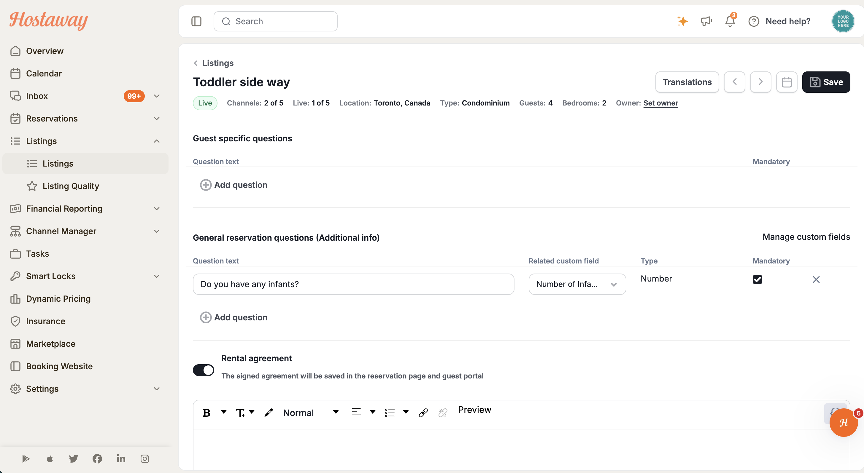Collapse the Listings menu chevron

pos(157,141)
